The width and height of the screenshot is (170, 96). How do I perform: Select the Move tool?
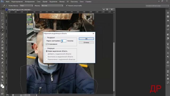coord(2,13)
